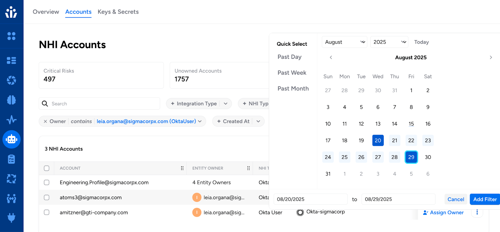500x232 pixels.
Task: Click ACCOUNT column drag handle icon
Action: point(182,168)
